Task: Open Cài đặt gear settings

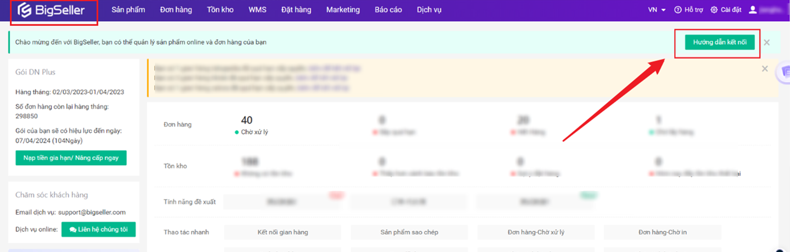Action: tap(714, 10)
